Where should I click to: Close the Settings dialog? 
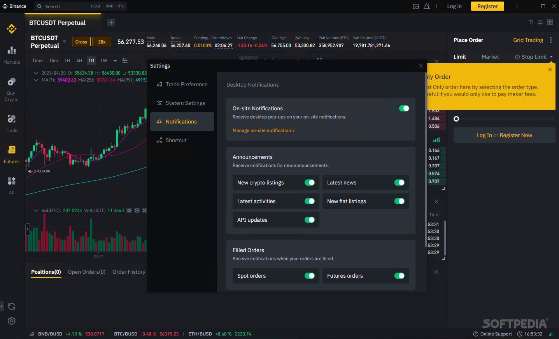click(421, 66)
